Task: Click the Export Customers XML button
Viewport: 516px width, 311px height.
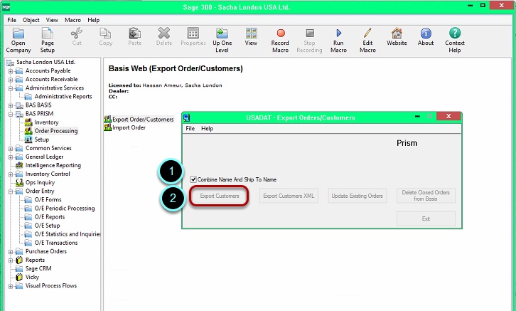Action: click(x=289, y=196)
